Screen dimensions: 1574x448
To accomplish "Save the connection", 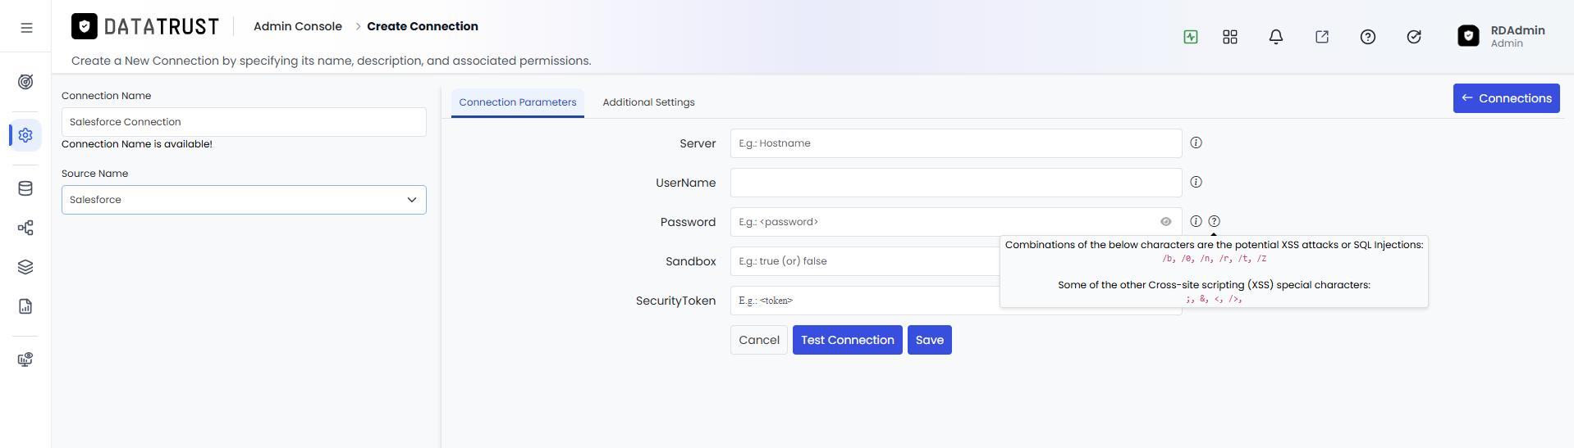I will pyautogui.click(x=930, y=340).
